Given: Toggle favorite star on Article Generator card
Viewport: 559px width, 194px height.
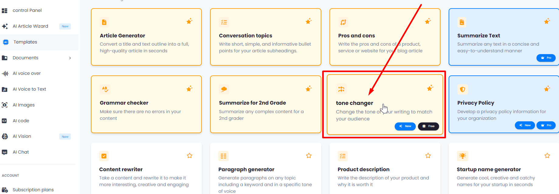Looking at the screenshot, I should [x=189, y=21].
